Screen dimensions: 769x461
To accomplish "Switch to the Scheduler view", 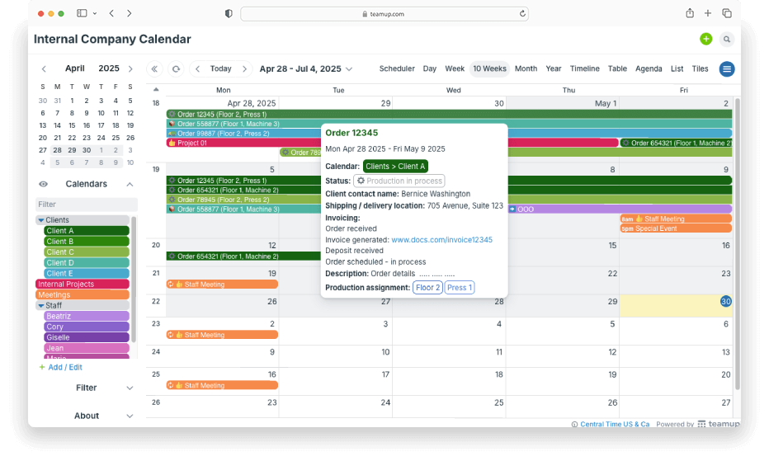I will click(x=397, y=69).
